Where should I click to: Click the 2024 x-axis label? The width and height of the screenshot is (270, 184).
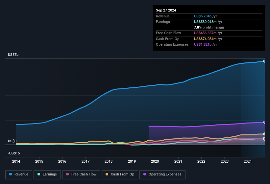248,161
